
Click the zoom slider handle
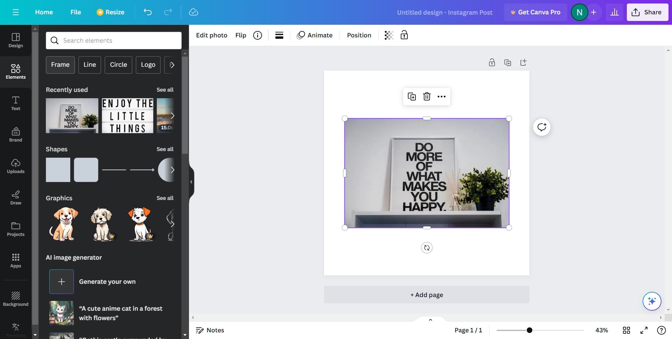click(529, 330)
